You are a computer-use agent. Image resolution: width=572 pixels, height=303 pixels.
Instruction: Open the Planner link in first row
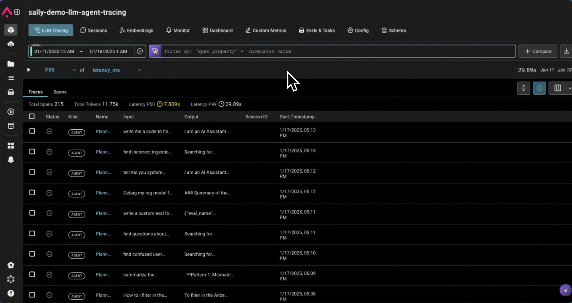(x=103, y=131)
